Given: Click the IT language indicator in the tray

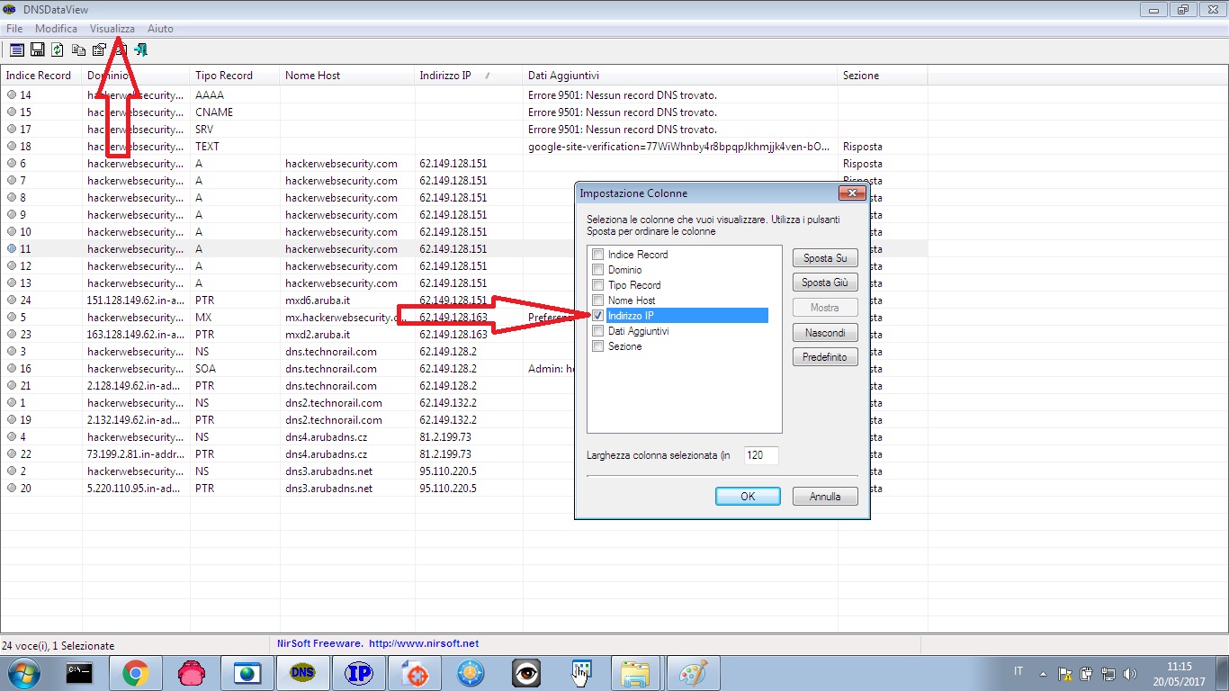Looking at the screenshot, I should click(1018, 671).
